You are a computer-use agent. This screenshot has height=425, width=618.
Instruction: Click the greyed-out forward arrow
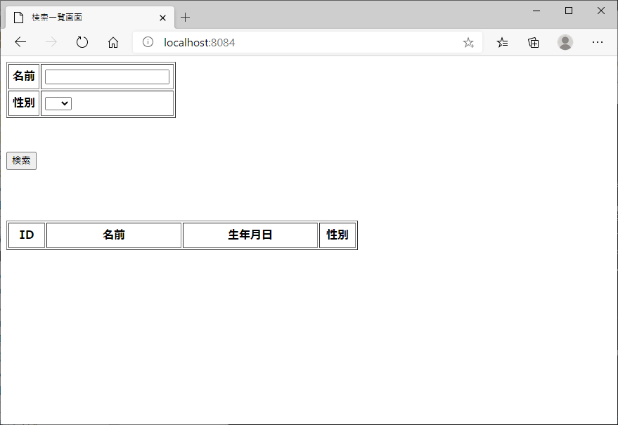coord(51,42)
